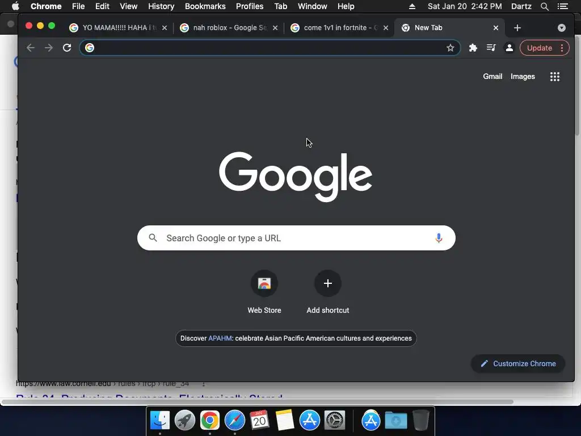581x436 pixels.
Task: Close the come 1v1 in fortnite tab
Action: [386, 28]
